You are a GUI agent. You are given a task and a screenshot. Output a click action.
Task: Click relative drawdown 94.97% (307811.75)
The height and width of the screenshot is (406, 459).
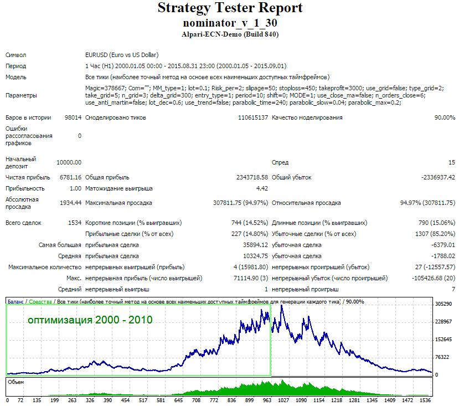427,203
